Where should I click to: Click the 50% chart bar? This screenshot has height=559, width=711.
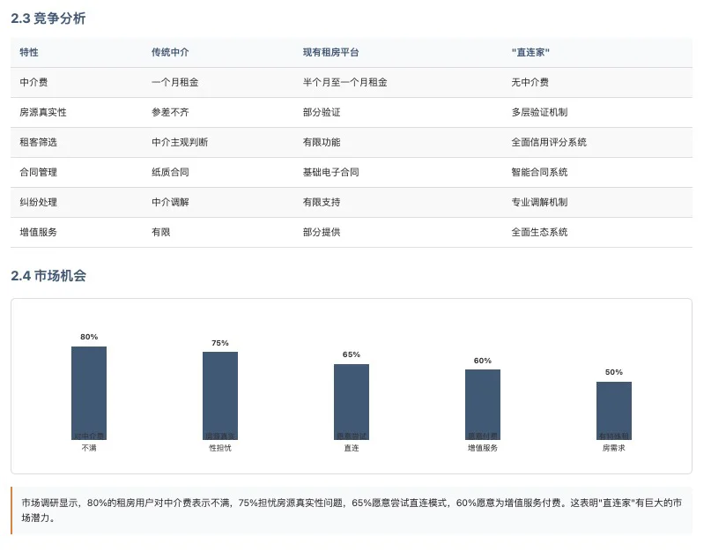(614, 411)
